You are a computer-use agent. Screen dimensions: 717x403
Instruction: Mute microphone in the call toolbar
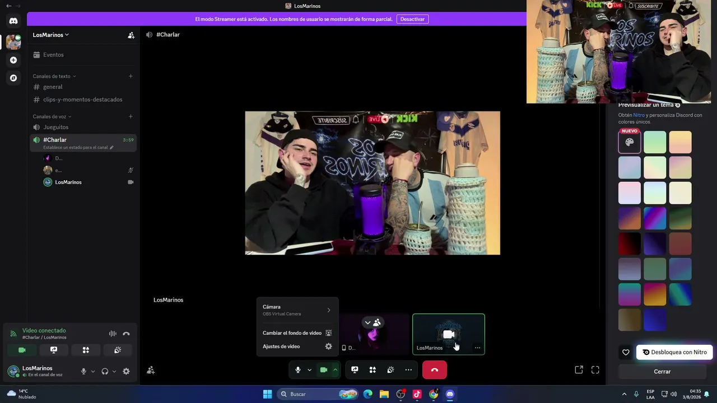298,370
